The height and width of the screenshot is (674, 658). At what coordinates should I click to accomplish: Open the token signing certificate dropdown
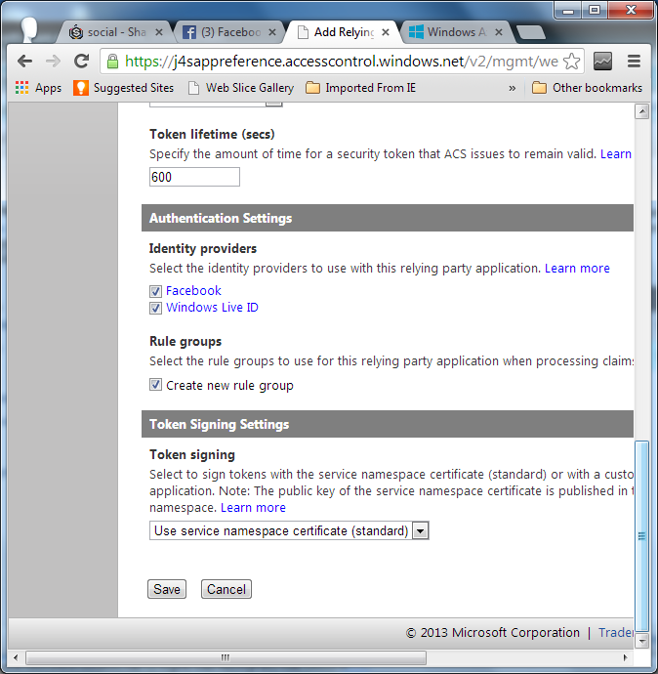pos(289,530)
